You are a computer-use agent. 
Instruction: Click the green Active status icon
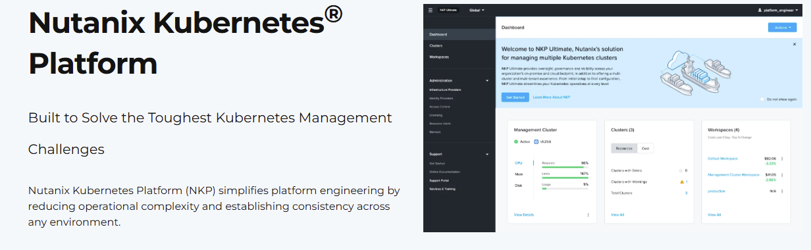(x=516, y=141)
